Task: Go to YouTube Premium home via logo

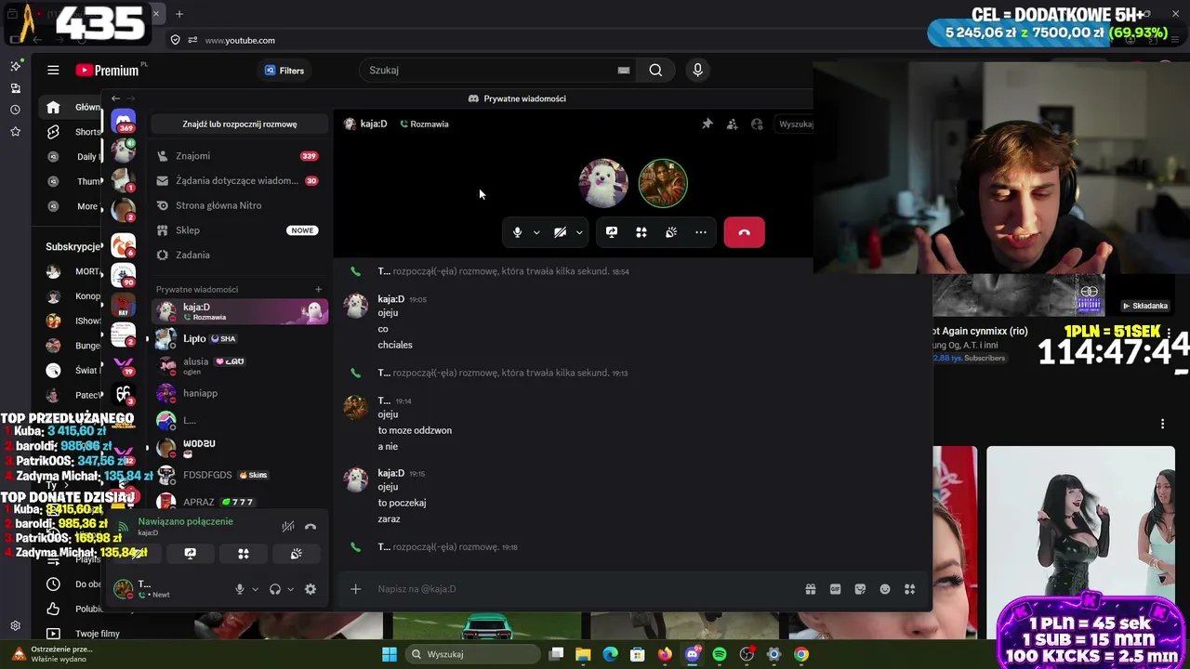Action: [x=108, y=71]
